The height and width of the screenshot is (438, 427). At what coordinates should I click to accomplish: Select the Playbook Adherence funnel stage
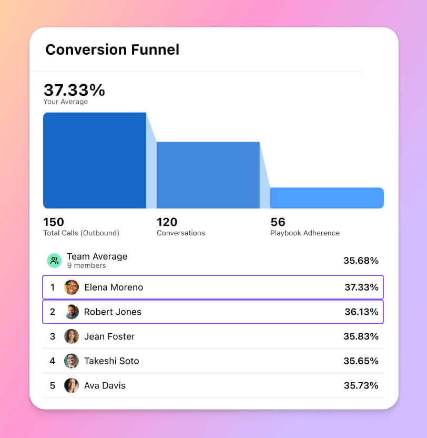[x=326, y=197]
